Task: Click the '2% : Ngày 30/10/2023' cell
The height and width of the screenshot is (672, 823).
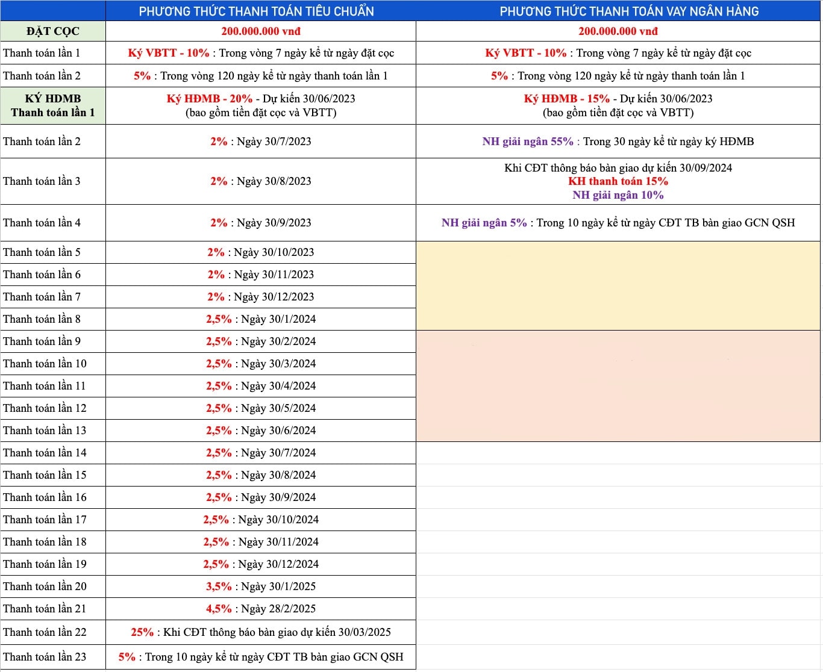Action: click(260, 252)
